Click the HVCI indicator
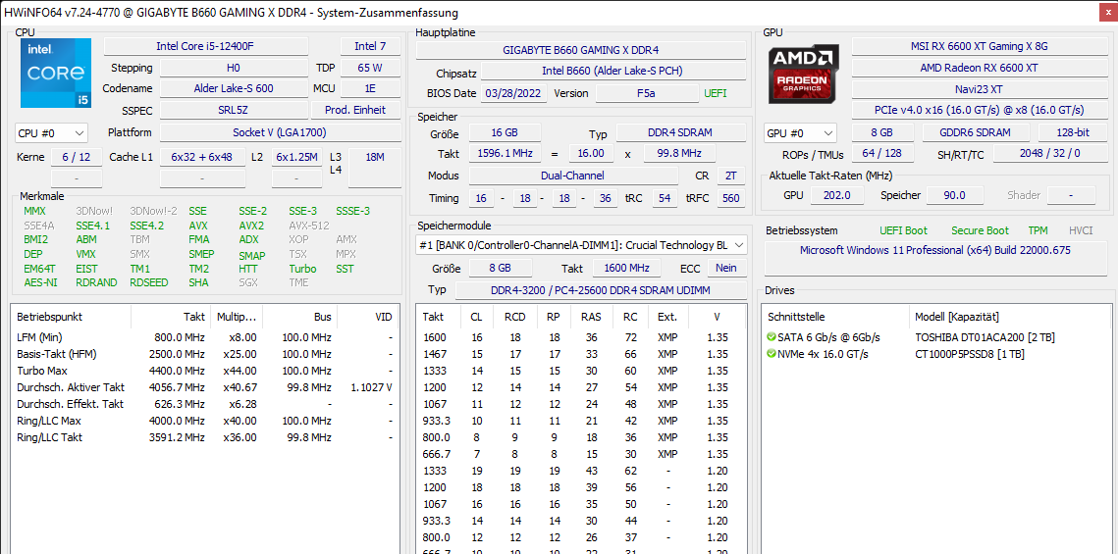The width and height of the screenshot is (1118, 554). point(1081,230)
